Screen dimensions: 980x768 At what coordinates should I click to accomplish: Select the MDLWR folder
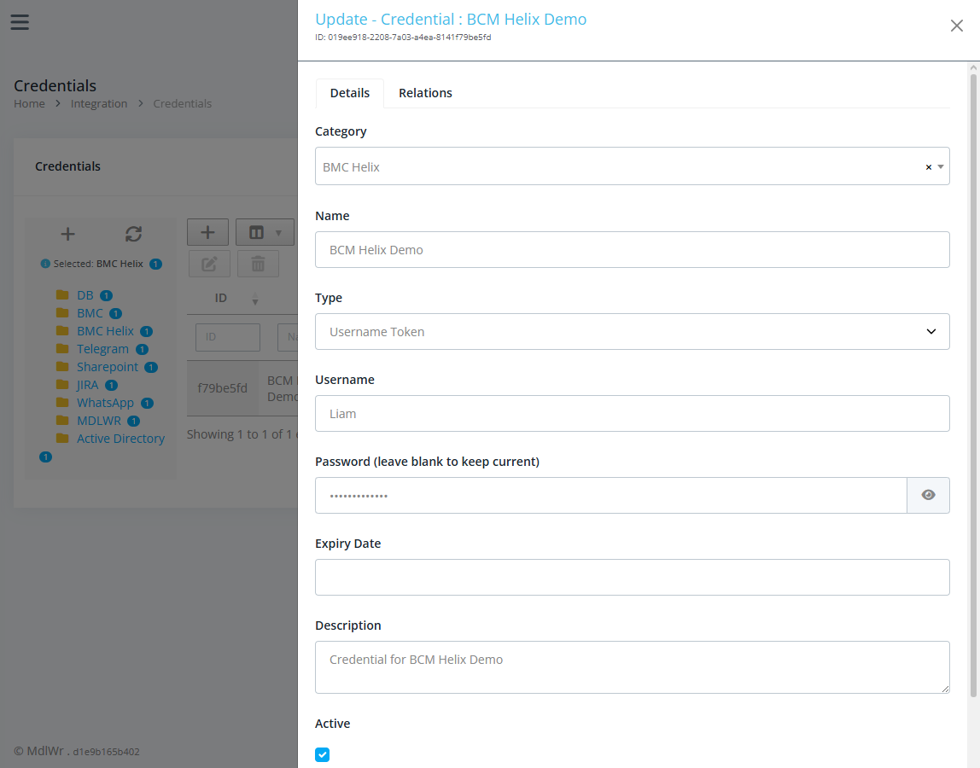(x=99, y=421)
